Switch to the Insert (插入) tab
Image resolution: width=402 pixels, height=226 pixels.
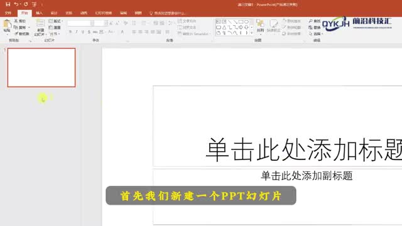point(39,13)
